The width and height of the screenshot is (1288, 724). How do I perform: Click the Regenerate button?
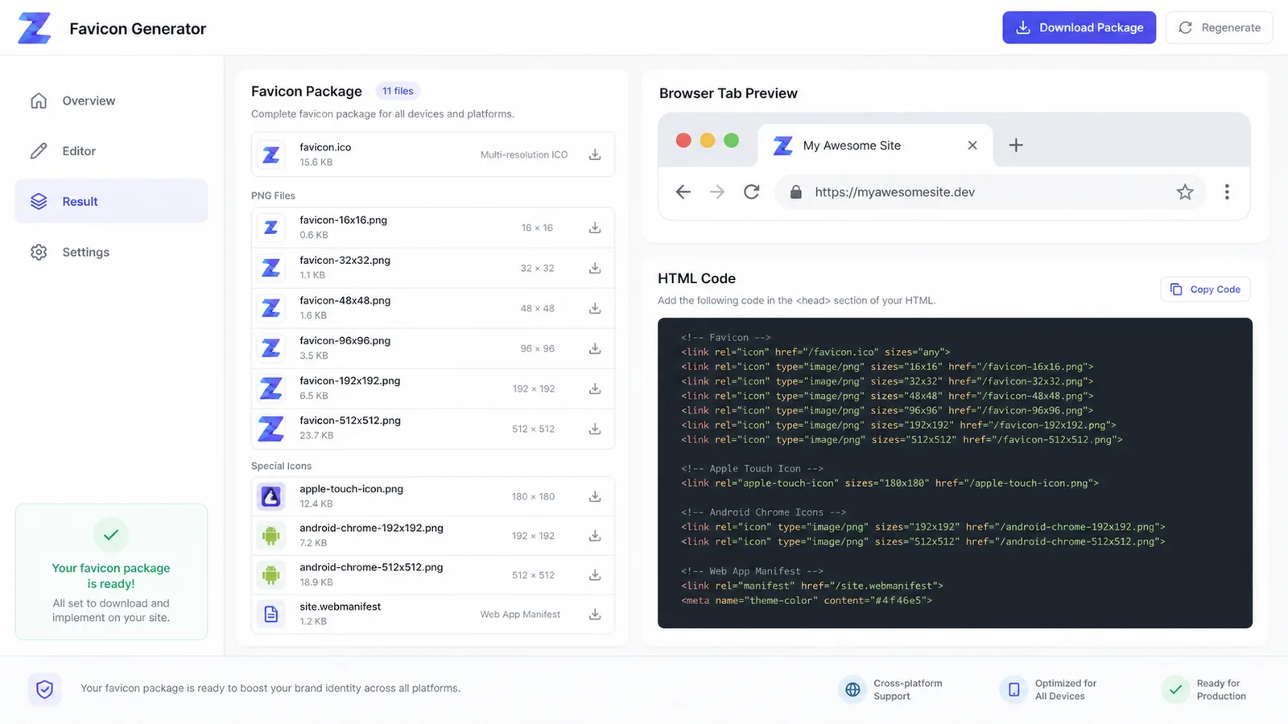point(1219,27)
